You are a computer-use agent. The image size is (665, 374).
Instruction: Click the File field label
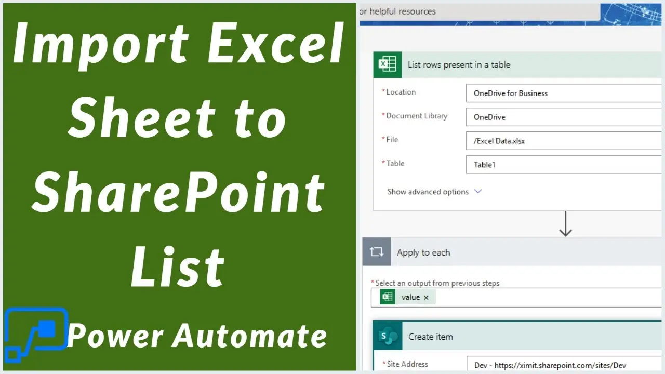392,139
